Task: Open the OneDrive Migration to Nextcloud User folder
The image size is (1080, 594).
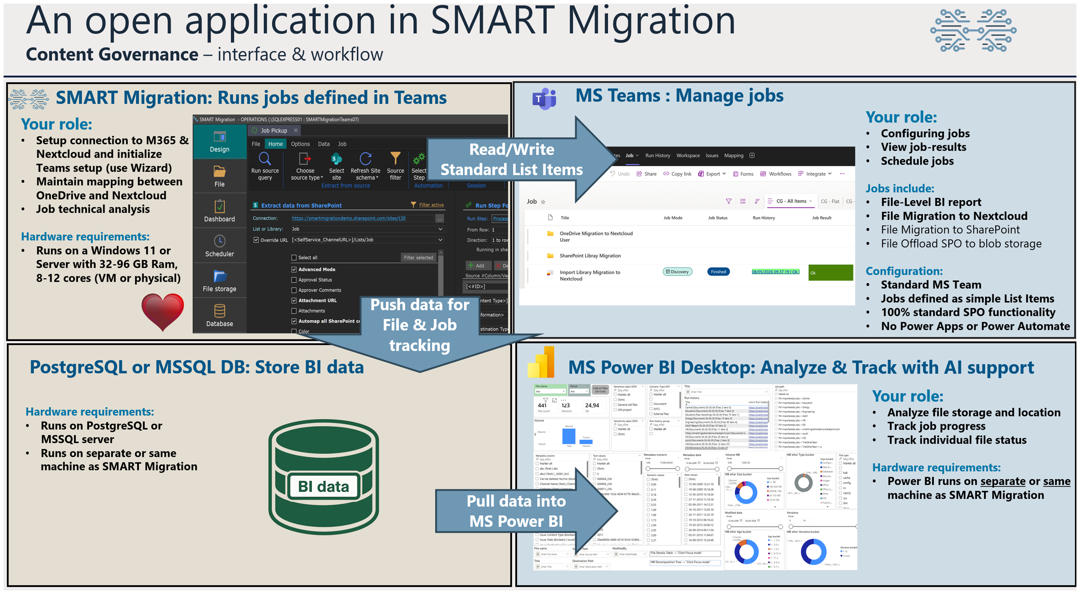Action: coord(595,236)
